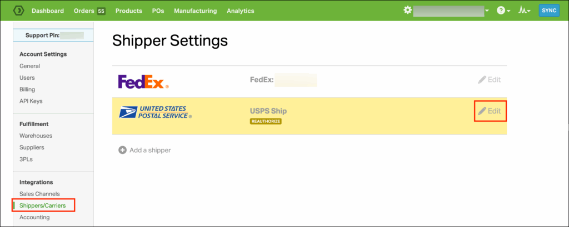Click the help question mark icon
The height and width of the screenshot is (227, 569).
click(x=501, y=11)
